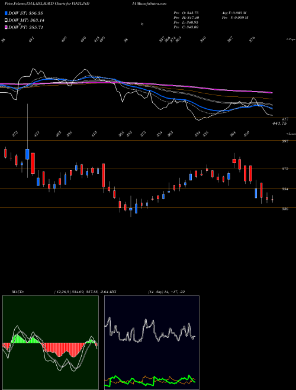Click the chart title mentioning VINYLIND
The height and width of the screenshot is (390, 296).
47,4
